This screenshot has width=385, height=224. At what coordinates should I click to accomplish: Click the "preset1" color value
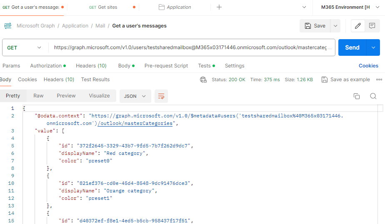[99, 198]
